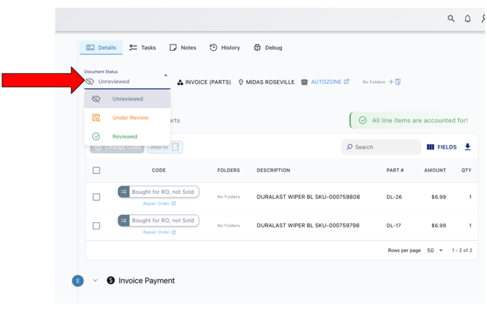
Task: Select Under Review status option
Action: pyautogui.click(x=129, y=118)
